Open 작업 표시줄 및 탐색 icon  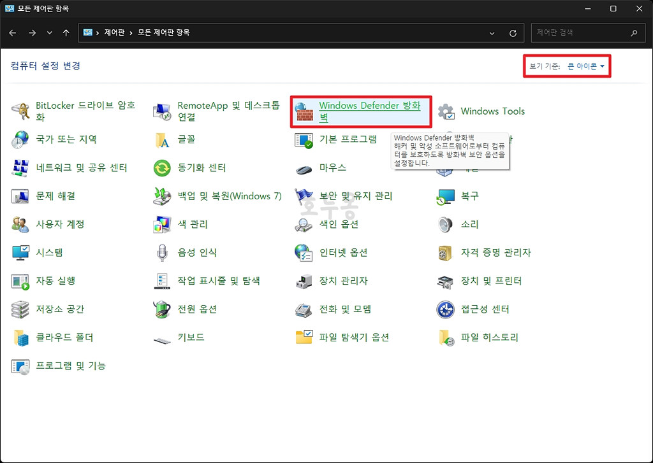click(162, 281)
